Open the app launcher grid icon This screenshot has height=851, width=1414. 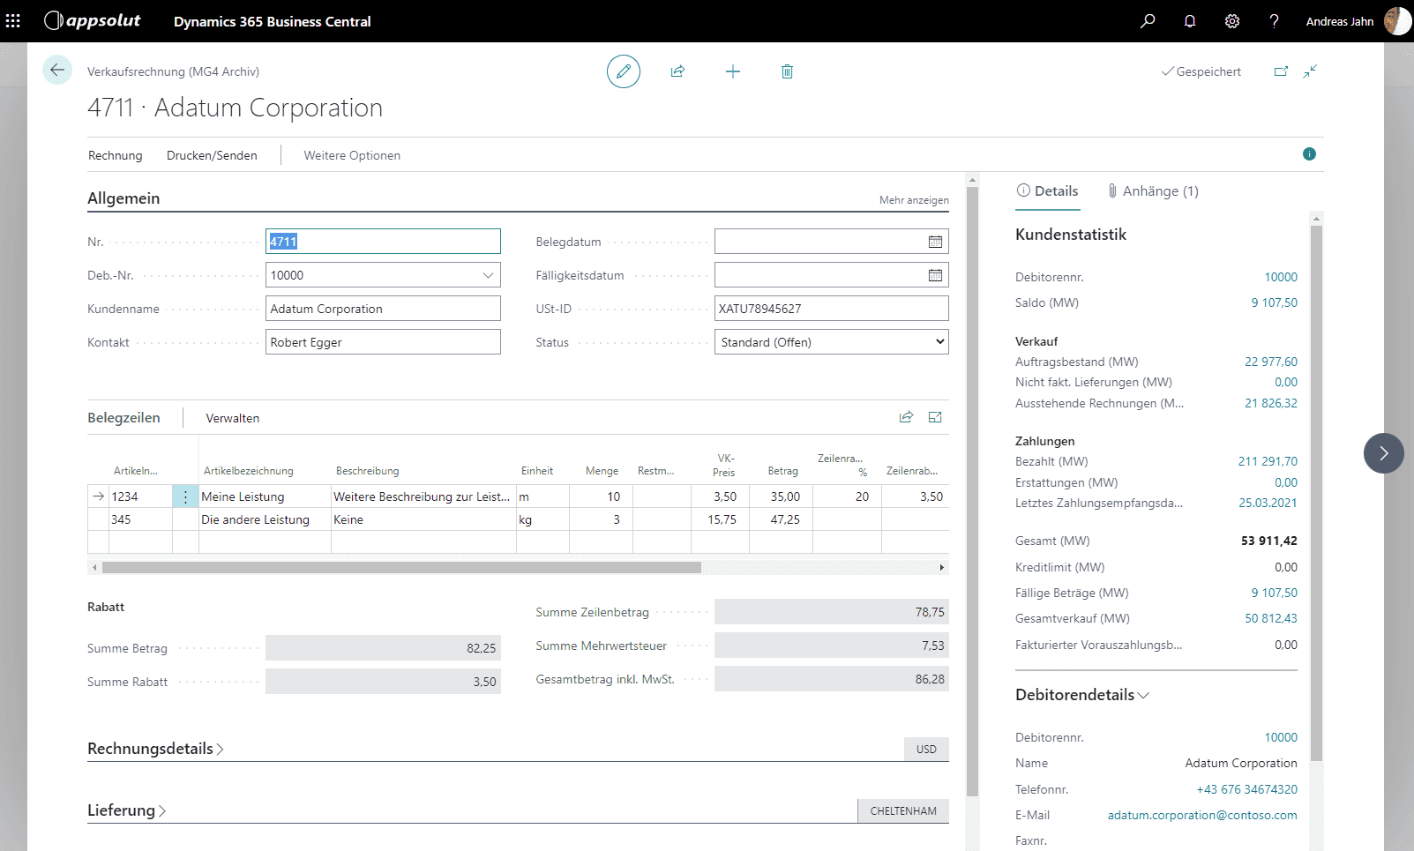pyautogui.click(x=13, y=21)
